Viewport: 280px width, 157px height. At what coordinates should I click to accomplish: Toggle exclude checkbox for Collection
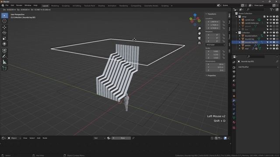click(x=264, y=33)
